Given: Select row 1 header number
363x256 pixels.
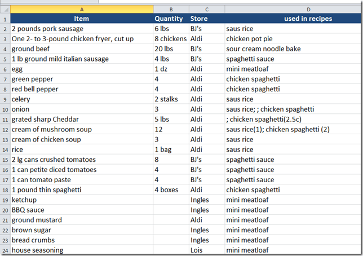Looking at the screenshot, I should [x=5, y=19].
